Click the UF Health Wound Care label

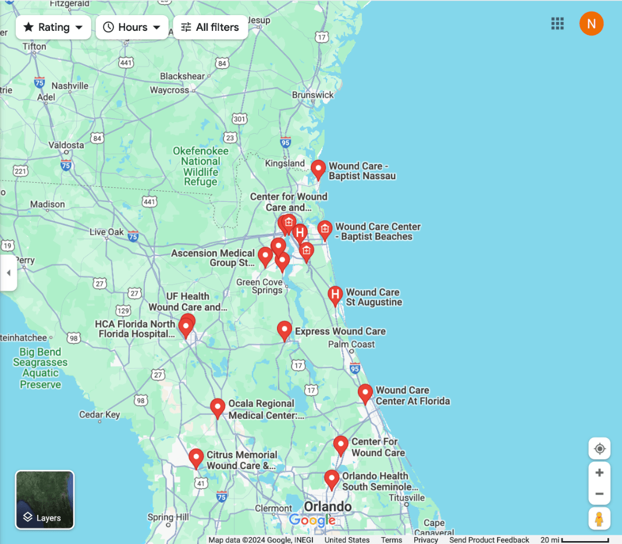click(x=187, y=302)
